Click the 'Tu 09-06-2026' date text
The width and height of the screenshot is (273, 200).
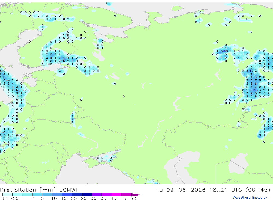pos(181,190)
